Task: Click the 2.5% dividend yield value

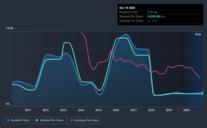Action: [150, 12]
